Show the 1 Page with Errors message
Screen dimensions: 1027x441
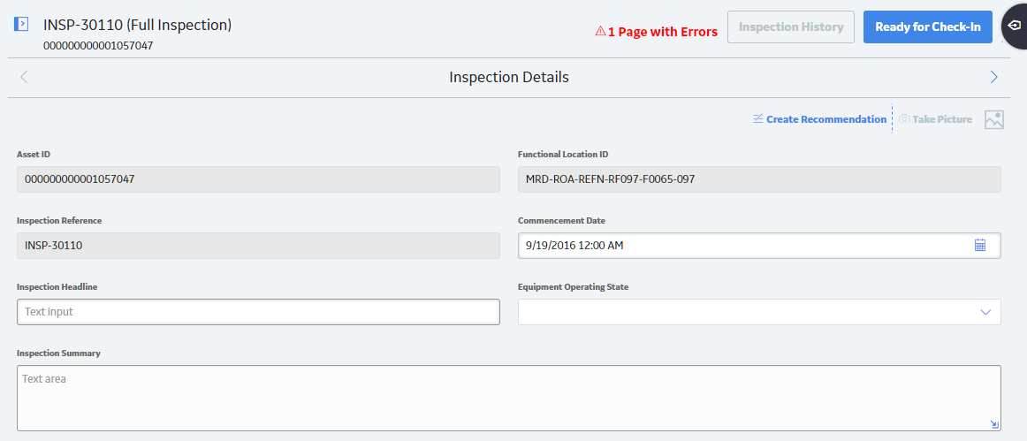click(663, 32)
